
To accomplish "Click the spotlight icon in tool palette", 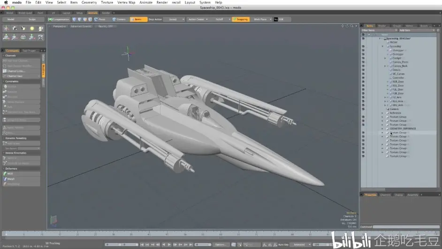I will tap(23, 29).
